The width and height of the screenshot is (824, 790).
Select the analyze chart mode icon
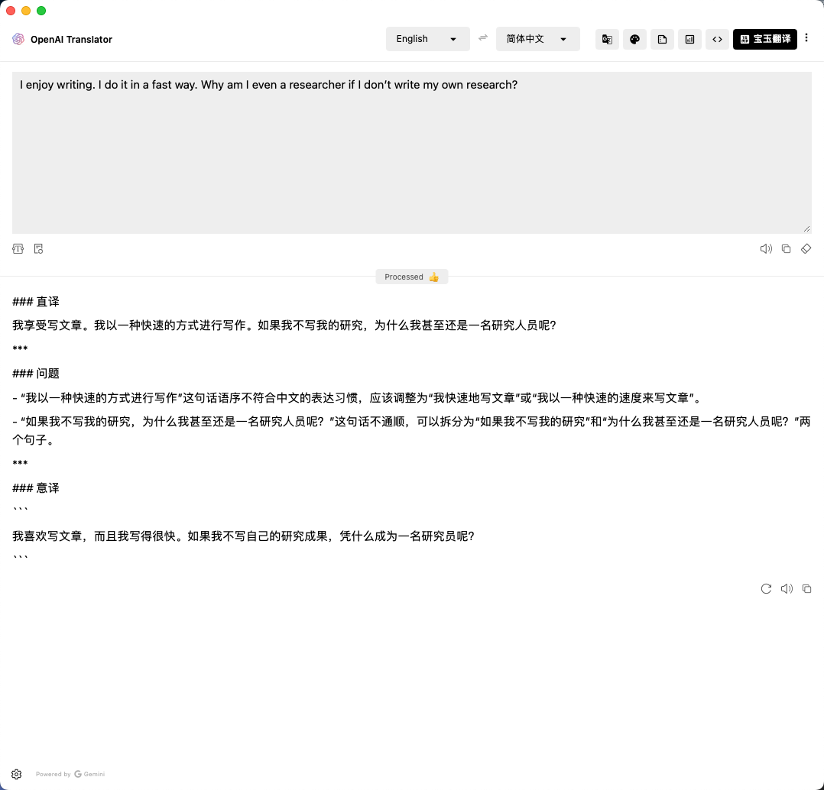coord(689,40)
